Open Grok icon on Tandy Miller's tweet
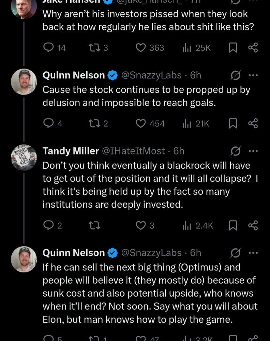 tap(236, 151)
